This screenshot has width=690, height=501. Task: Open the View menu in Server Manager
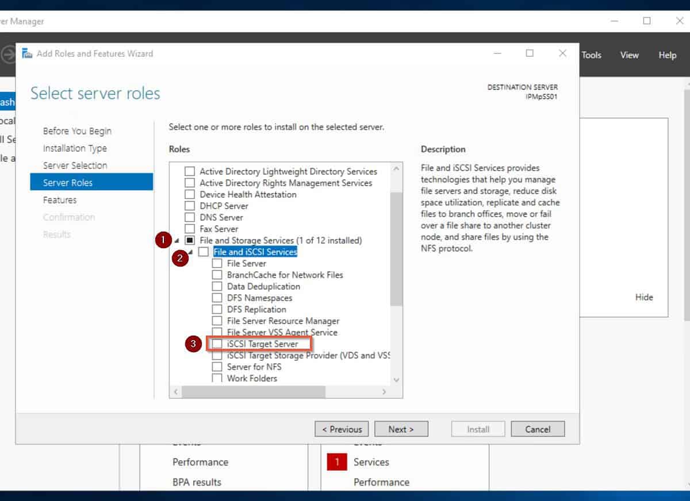[629, 55]
